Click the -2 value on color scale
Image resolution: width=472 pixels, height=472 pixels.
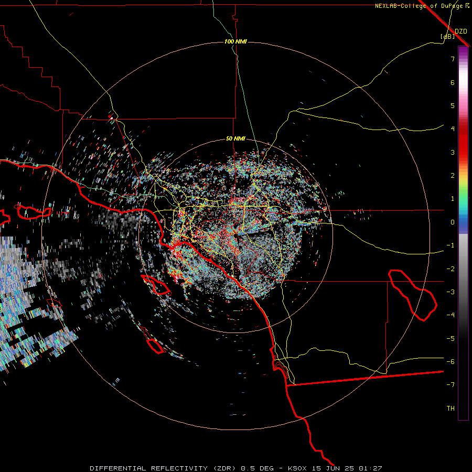450,269
